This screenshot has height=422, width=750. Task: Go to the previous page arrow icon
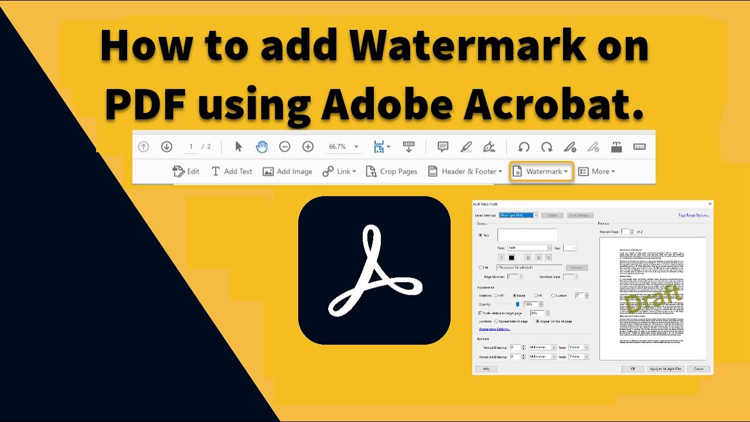tap(144, 147)
